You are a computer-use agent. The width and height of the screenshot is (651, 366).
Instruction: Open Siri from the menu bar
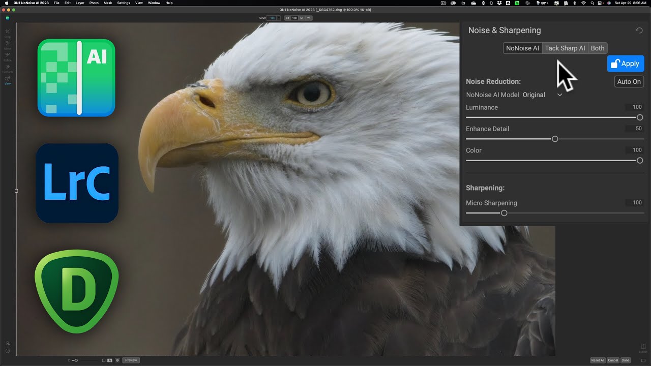click(x=609, y=3)
